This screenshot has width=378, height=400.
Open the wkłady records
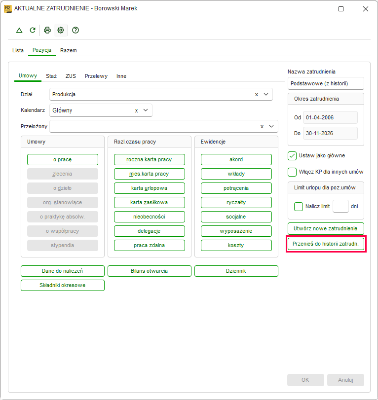click(x=236, y=174)
